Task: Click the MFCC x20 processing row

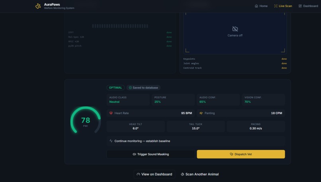Action: (120, 41)
